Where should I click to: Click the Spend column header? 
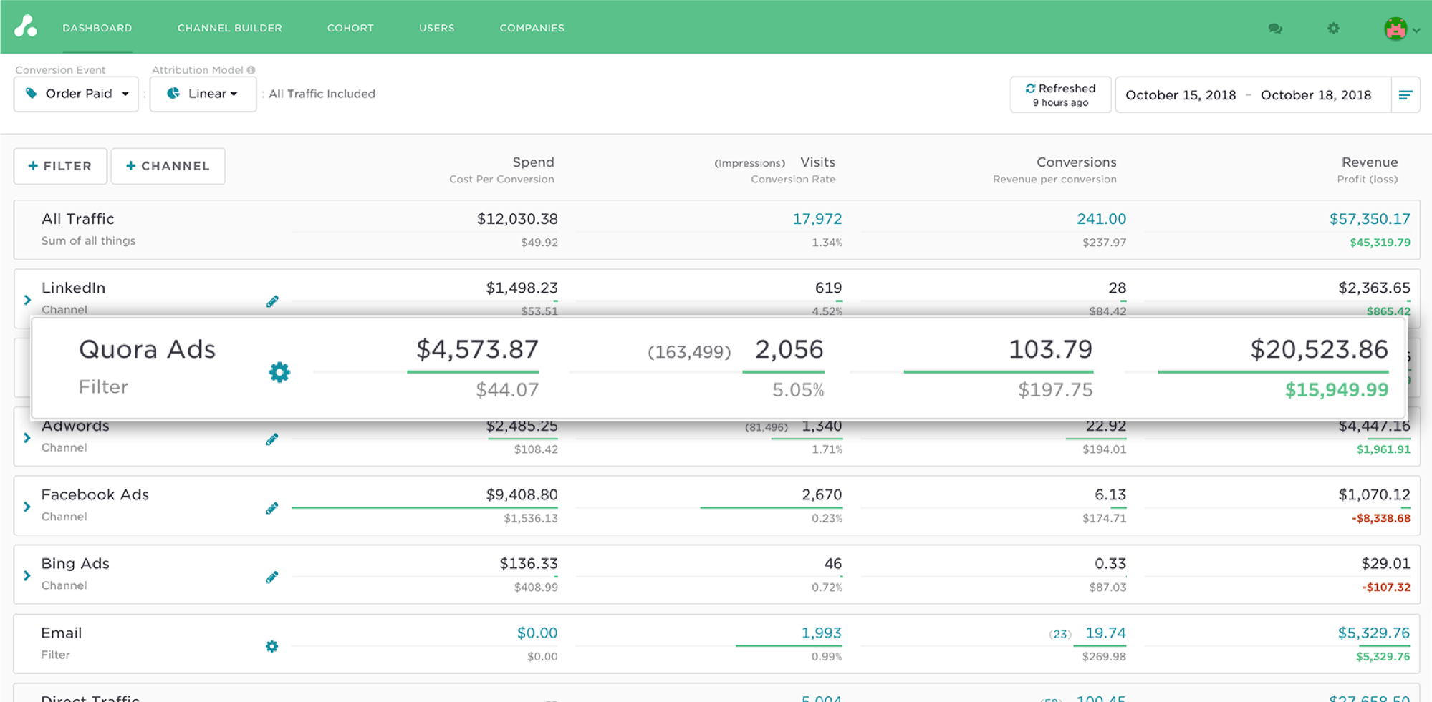coord(533,162)
